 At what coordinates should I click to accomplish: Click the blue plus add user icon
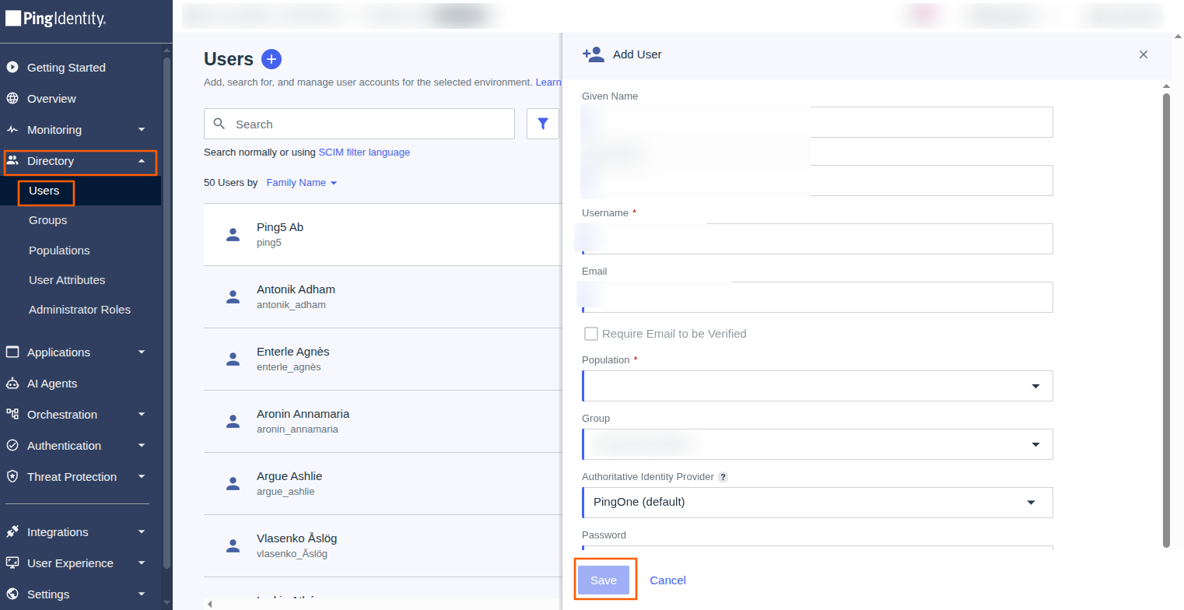[271, 59]
